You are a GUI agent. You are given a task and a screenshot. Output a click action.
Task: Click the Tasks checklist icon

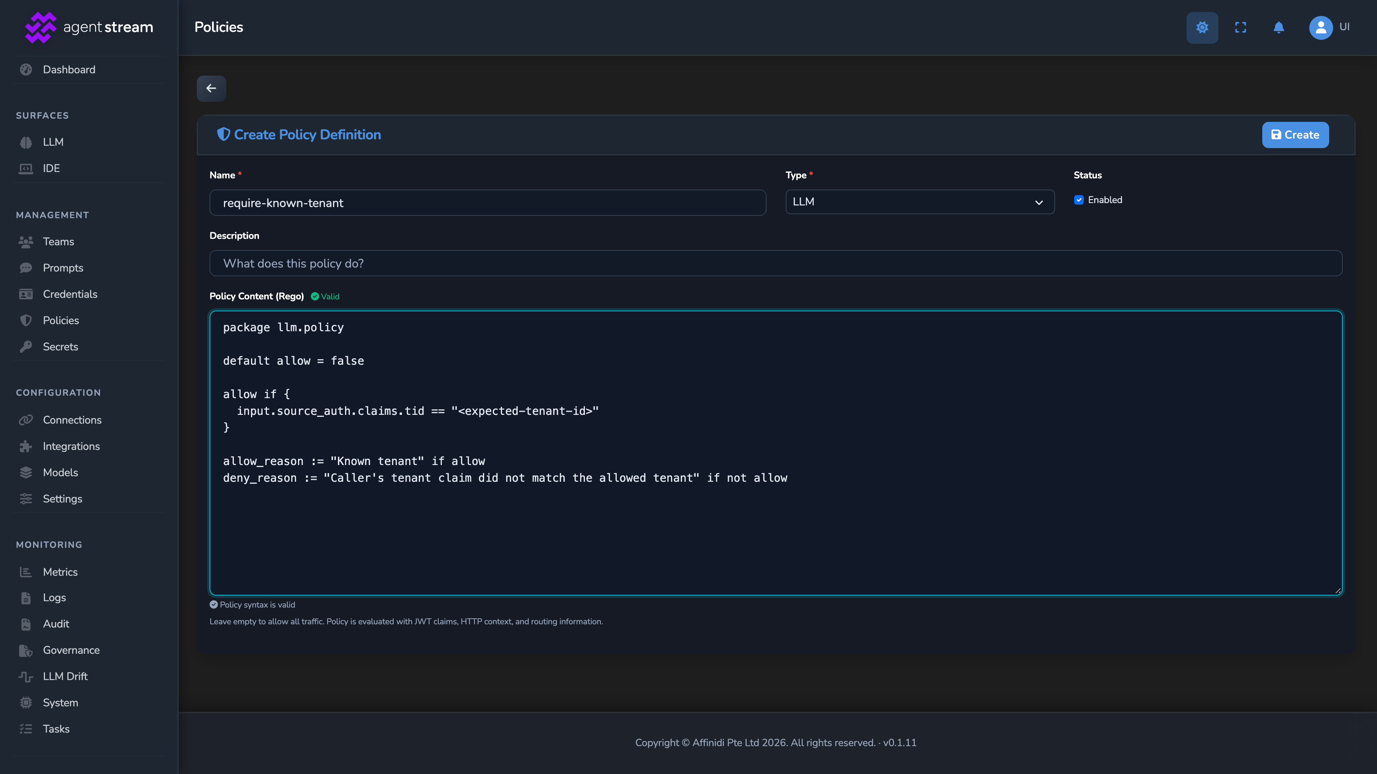[25, 729]
